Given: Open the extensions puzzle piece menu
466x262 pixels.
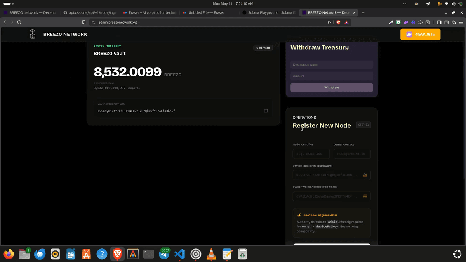Looking at the screenshot, I should pos(420,23).
